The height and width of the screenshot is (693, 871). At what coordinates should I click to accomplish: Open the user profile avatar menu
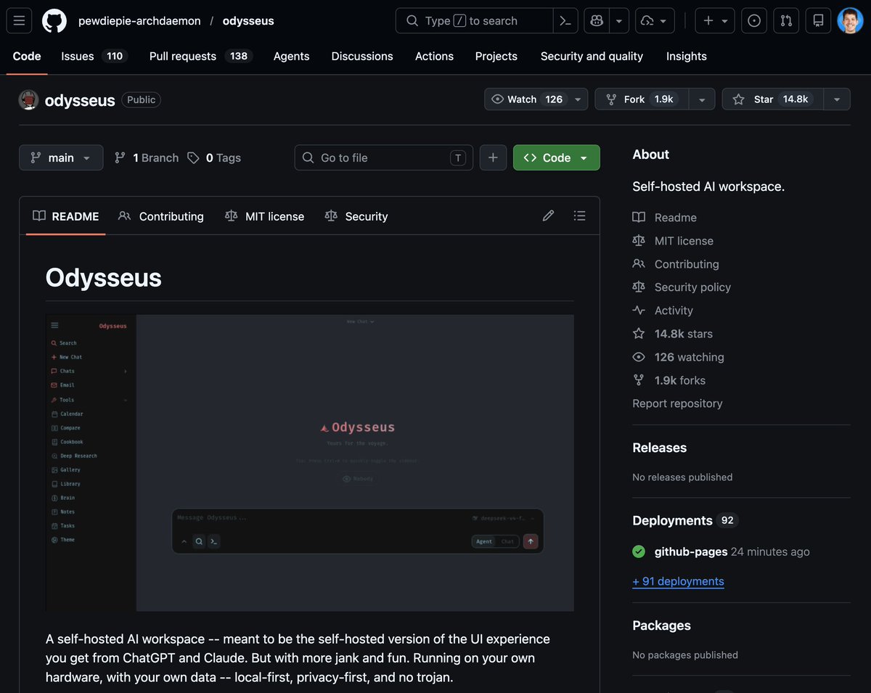(850, 21)
